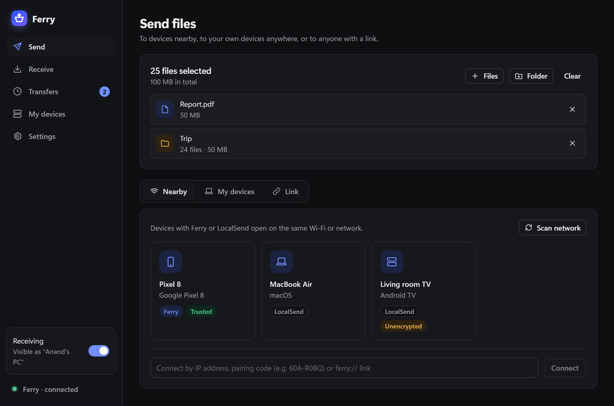Screen dimensions: 614x406
Task: Remove the Trip folder from selection
Action: [x=572, y=143]
